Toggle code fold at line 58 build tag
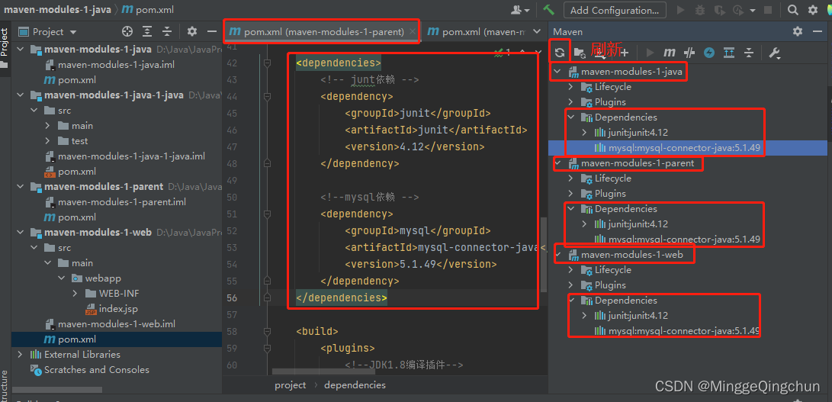The width and height of the screenshot is (832, 402). 267,331
